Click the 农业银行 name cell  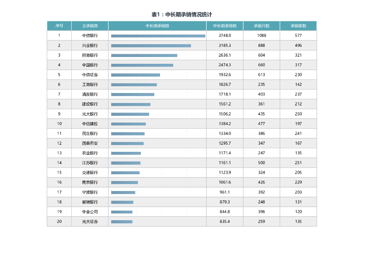pyautogui.click(x=90, y=153)
